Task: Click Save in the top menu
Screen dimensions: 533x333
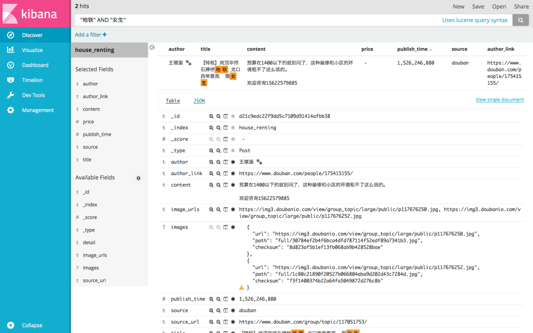Action: pos(478,6)
